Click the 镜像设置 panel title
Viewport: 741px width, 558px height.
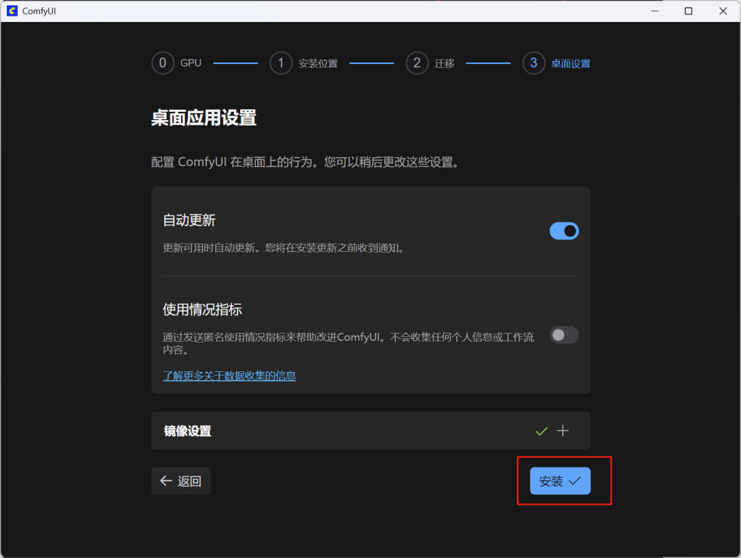[187, 431]
